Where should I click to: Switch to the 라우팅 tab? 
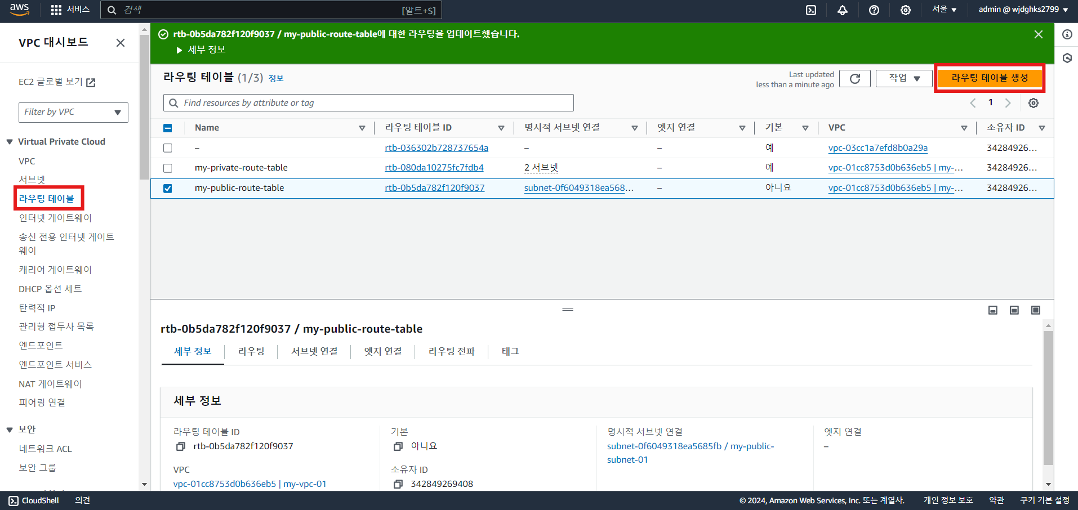[251, 351]
